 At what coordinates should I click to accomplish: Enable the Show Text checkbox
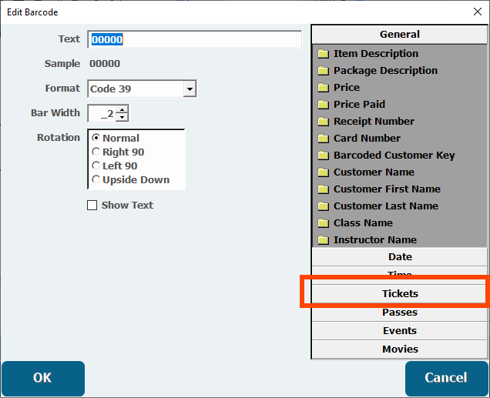92,206
